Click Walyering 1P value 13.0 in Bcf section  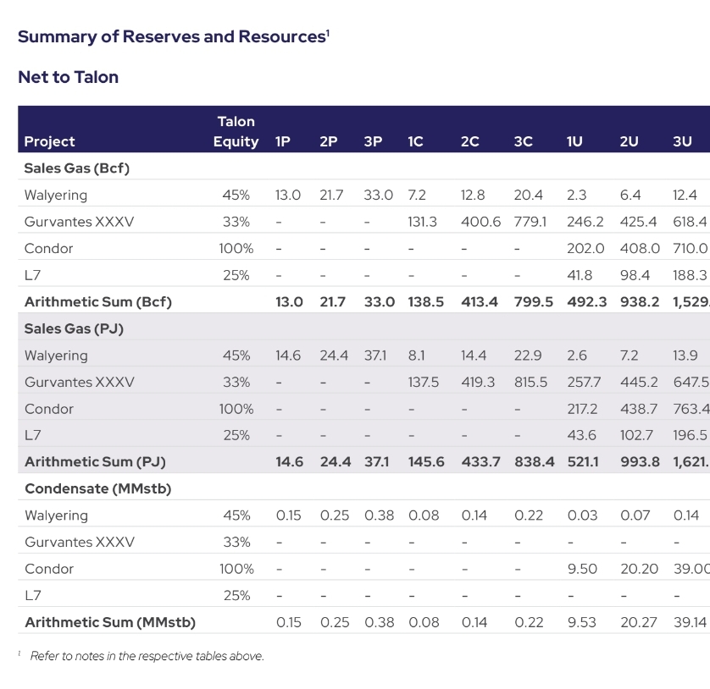pos(288,195)
